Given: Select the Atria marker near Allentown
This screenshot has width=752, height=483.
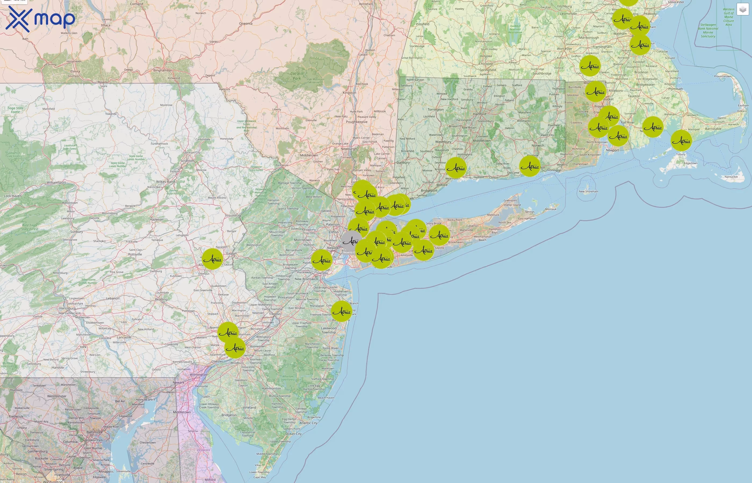Looking at the screenshot, I should coord(212,259).
